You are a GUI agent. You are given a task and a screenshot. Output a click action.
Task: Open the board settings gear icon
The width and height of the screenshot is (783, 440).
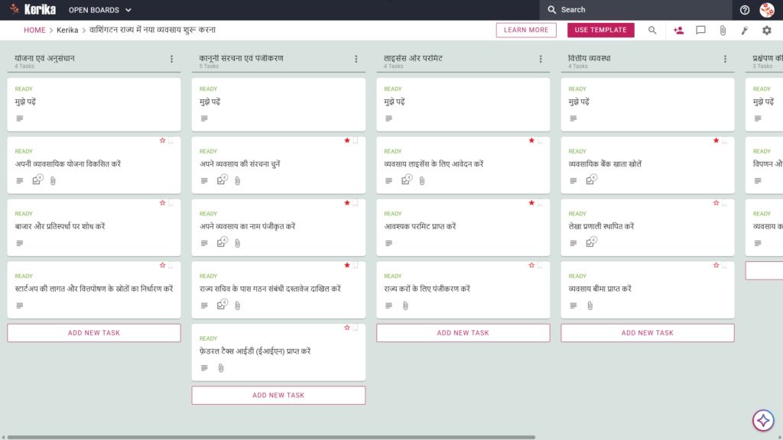pyautogui.click(x=766, y=31)
